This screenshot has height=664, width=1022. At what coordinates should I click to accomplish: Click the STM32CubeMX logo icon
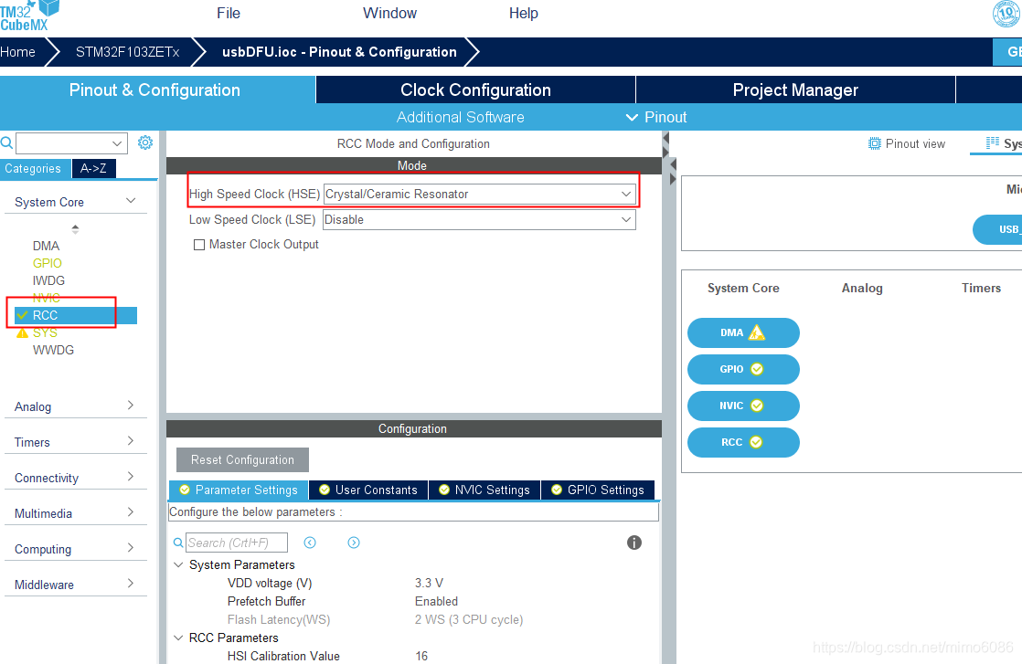pos(29,15)
